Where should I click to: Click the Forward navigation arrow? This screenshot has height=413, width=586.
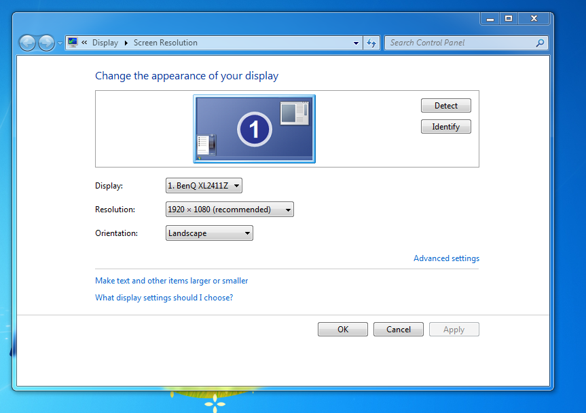[46, 43]
